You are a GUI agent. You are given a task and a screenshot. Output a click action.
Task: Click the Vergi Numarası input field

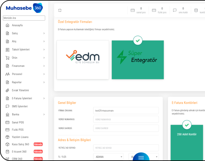(x=126, y=119)
